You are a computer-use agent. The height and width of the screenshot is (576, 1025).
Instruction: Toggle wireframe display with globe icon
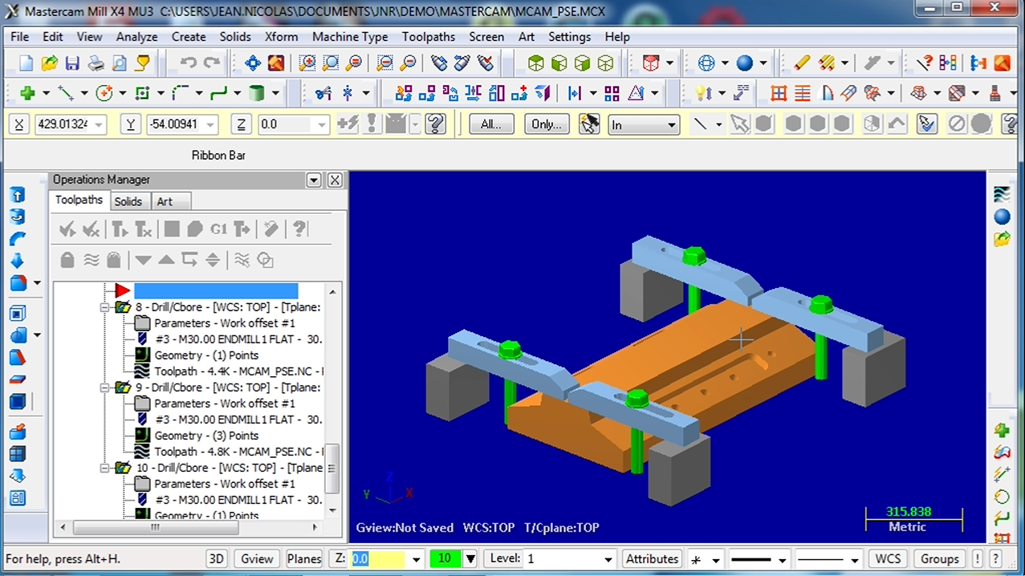706,63
